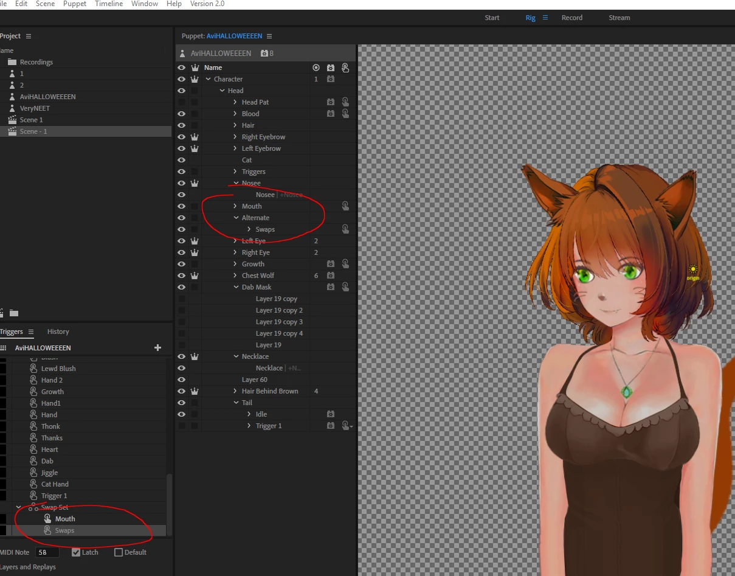Viewport: 735px width, 576px height.
Task: Click the behavior icon on Growth row
Action: 331,264
